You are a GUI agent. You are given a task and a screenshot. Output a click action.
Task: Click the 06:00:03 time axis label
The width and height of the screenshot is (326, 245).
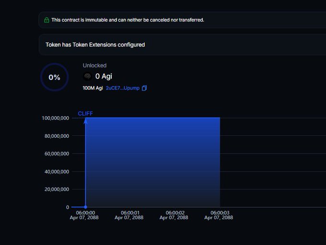pyautogui.click(x=219, y=215)
